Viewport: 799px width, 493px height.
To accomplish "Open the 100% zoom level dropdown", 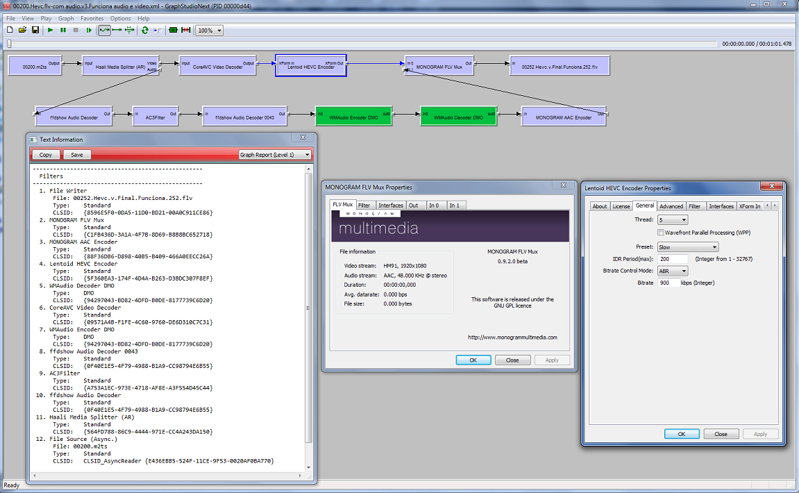I will [210, 31].
